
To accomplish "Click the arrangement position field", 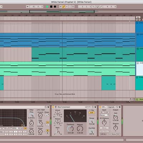I will point(36,7).
